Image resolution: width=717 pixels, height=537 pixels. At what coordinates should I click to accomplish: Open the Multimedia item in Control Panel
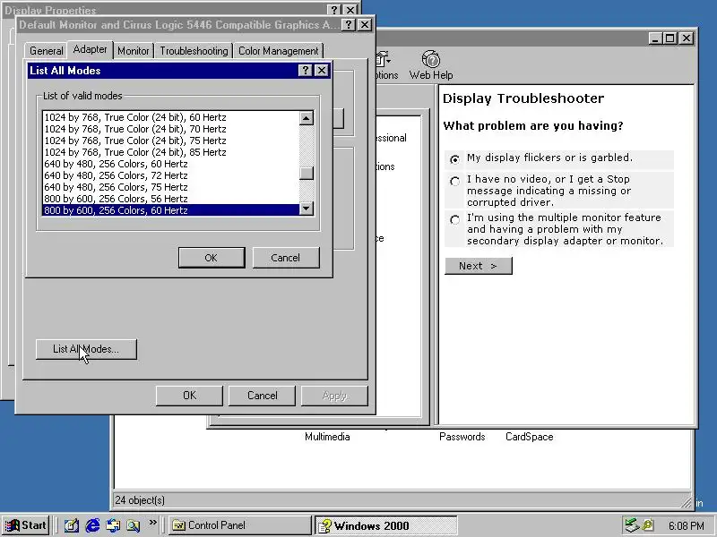[327, 437]
